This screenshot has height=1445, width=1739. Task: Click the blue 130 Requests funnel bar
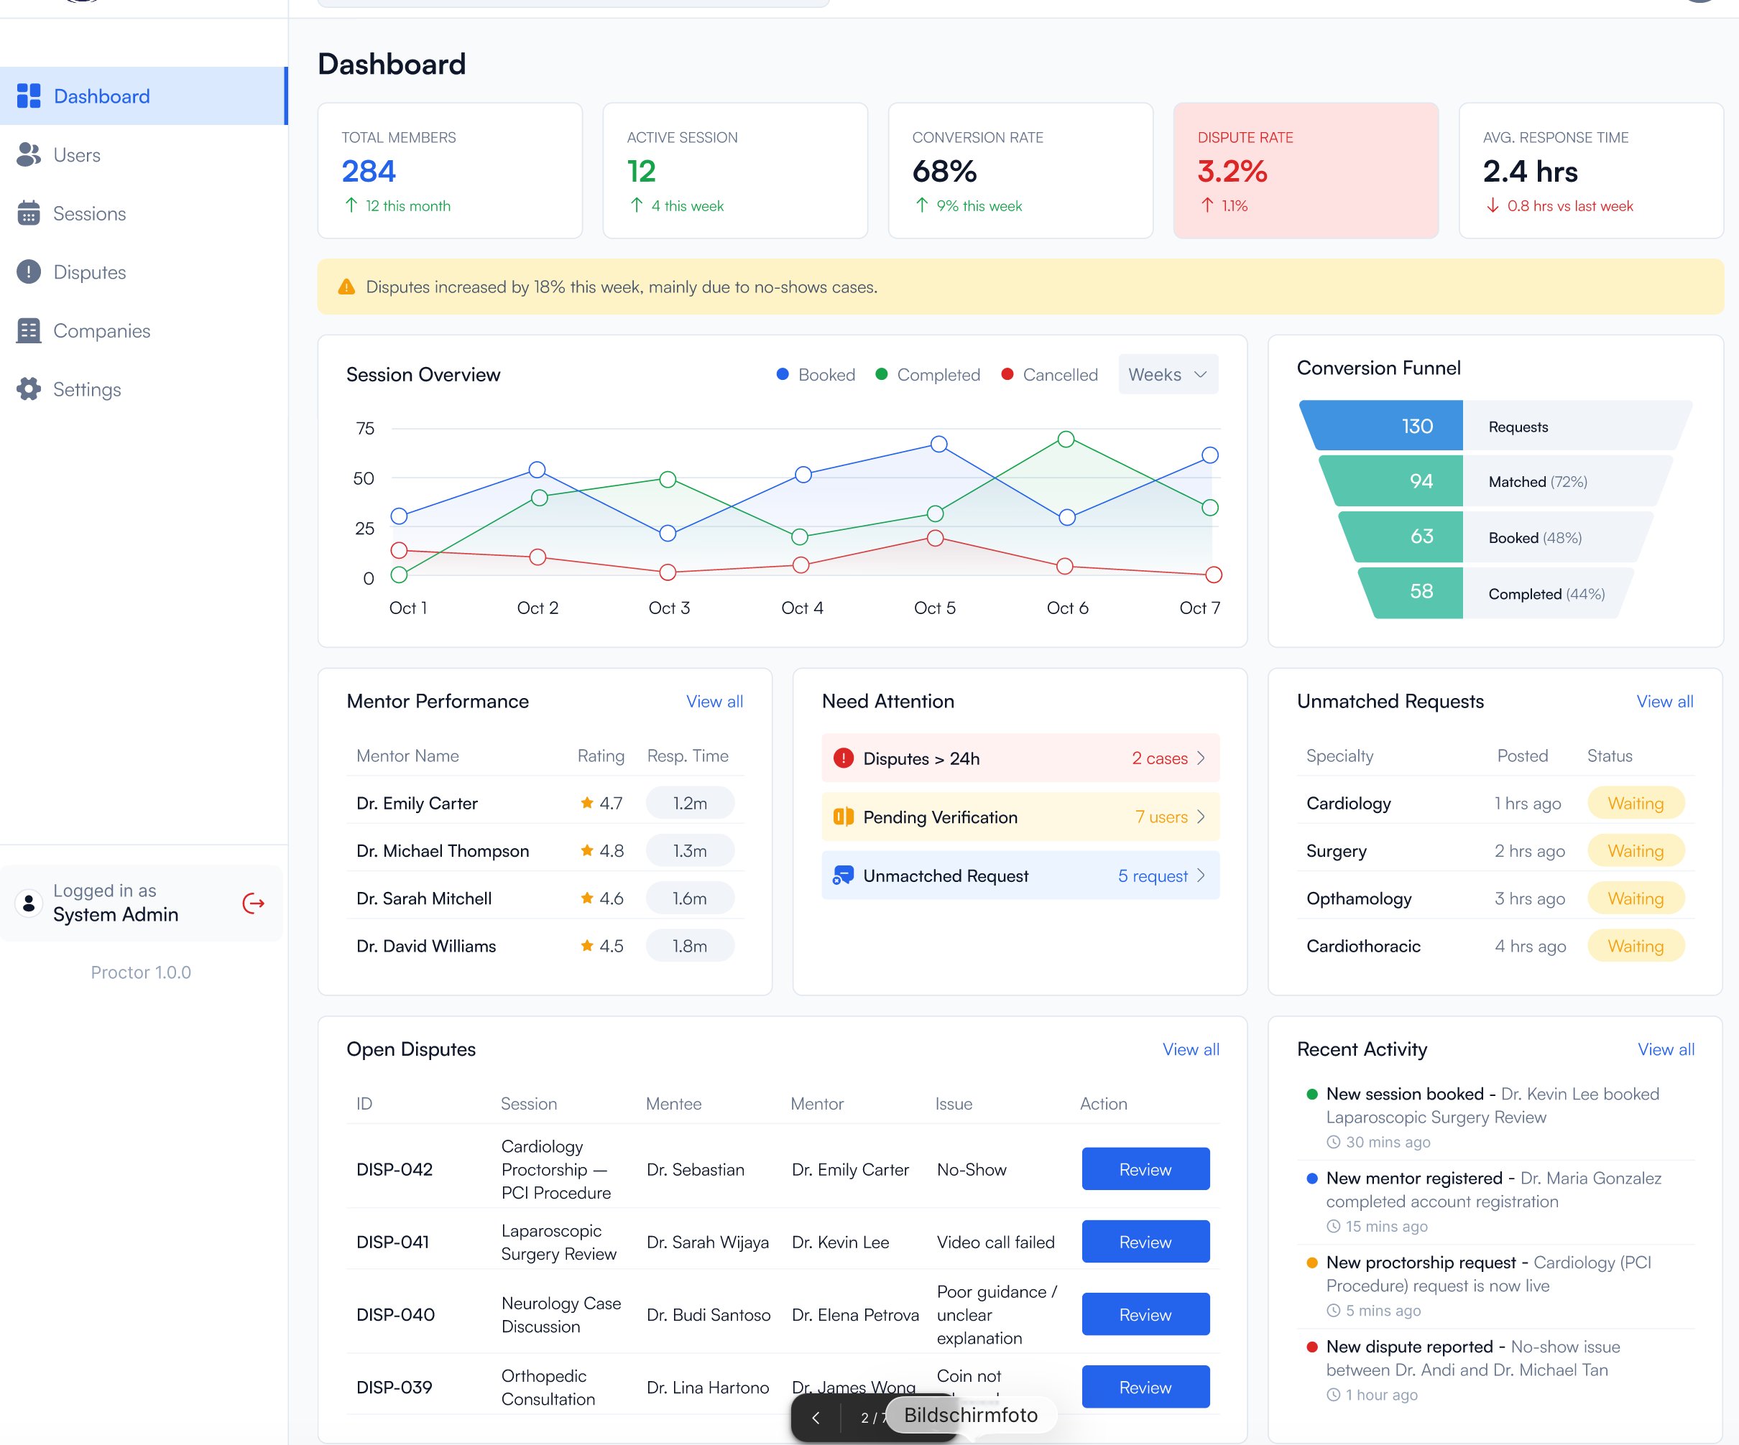click(1381, 426)
